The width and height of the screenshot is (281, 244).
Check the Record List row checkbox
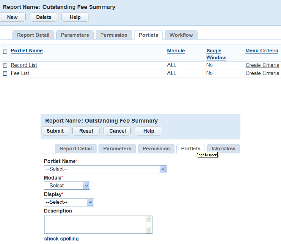5,66
